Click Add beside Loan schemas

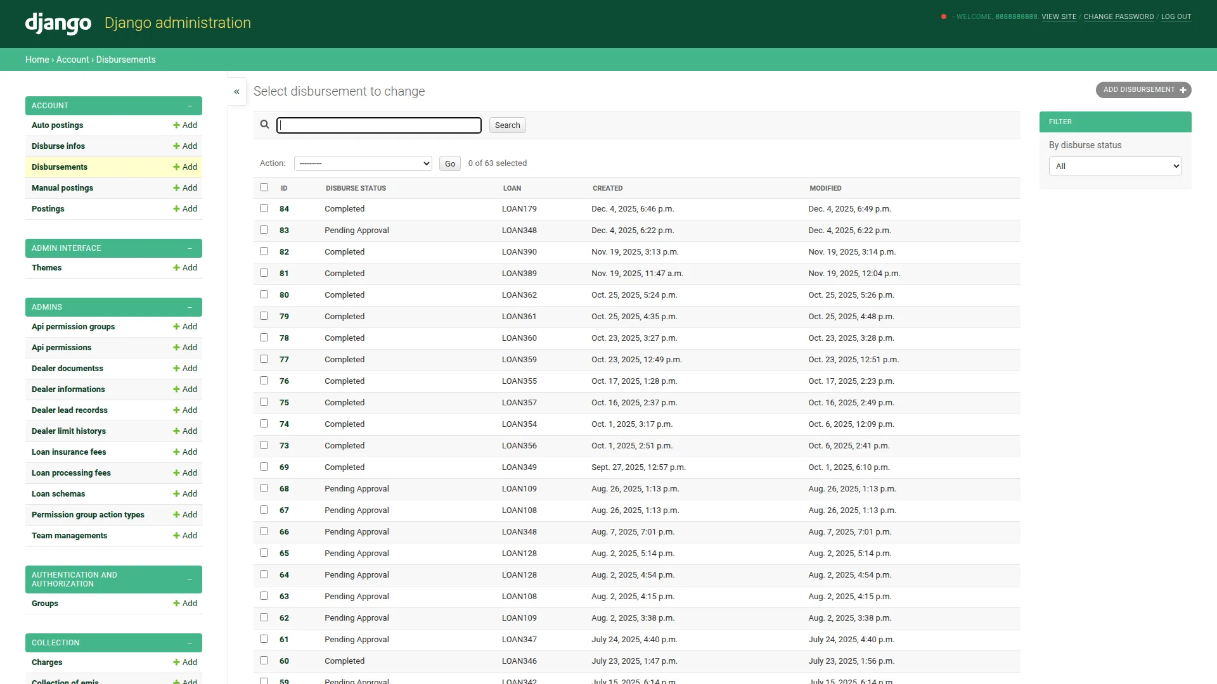click(x=184, y=494)
